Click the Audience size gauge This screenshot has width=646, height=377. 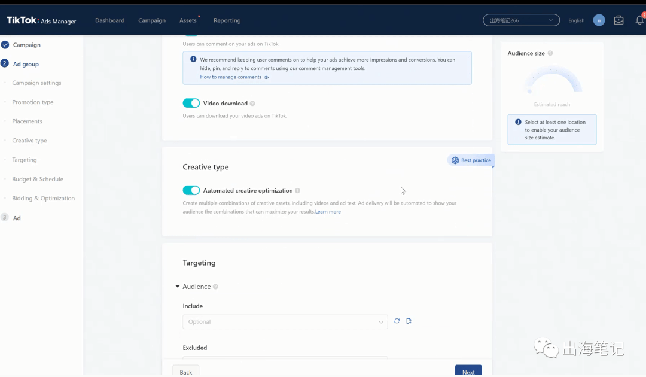pyautogui.click(x=552, y=80)
